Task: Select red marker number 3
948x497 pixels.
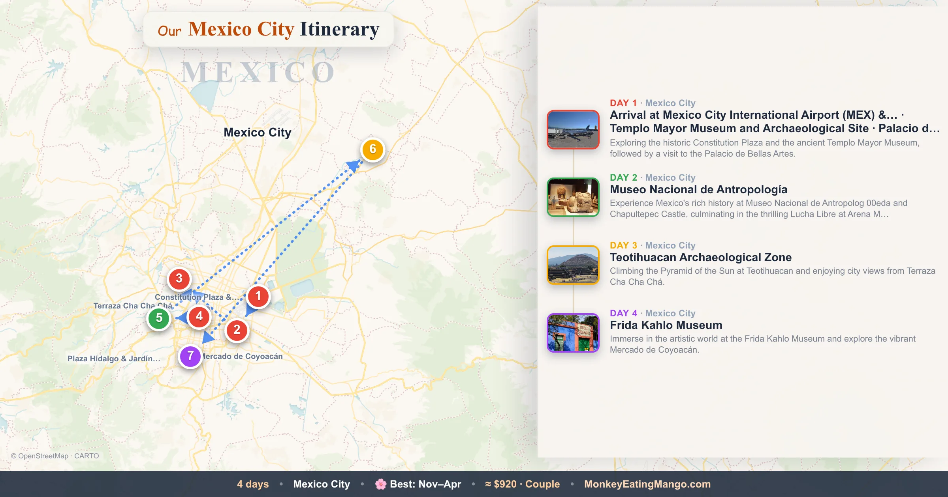Action: (179, 278)
